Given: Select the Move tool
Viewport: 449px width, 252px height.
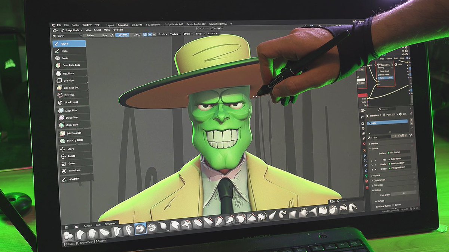Looking at the screenshot, I should (x=66, y=149).
